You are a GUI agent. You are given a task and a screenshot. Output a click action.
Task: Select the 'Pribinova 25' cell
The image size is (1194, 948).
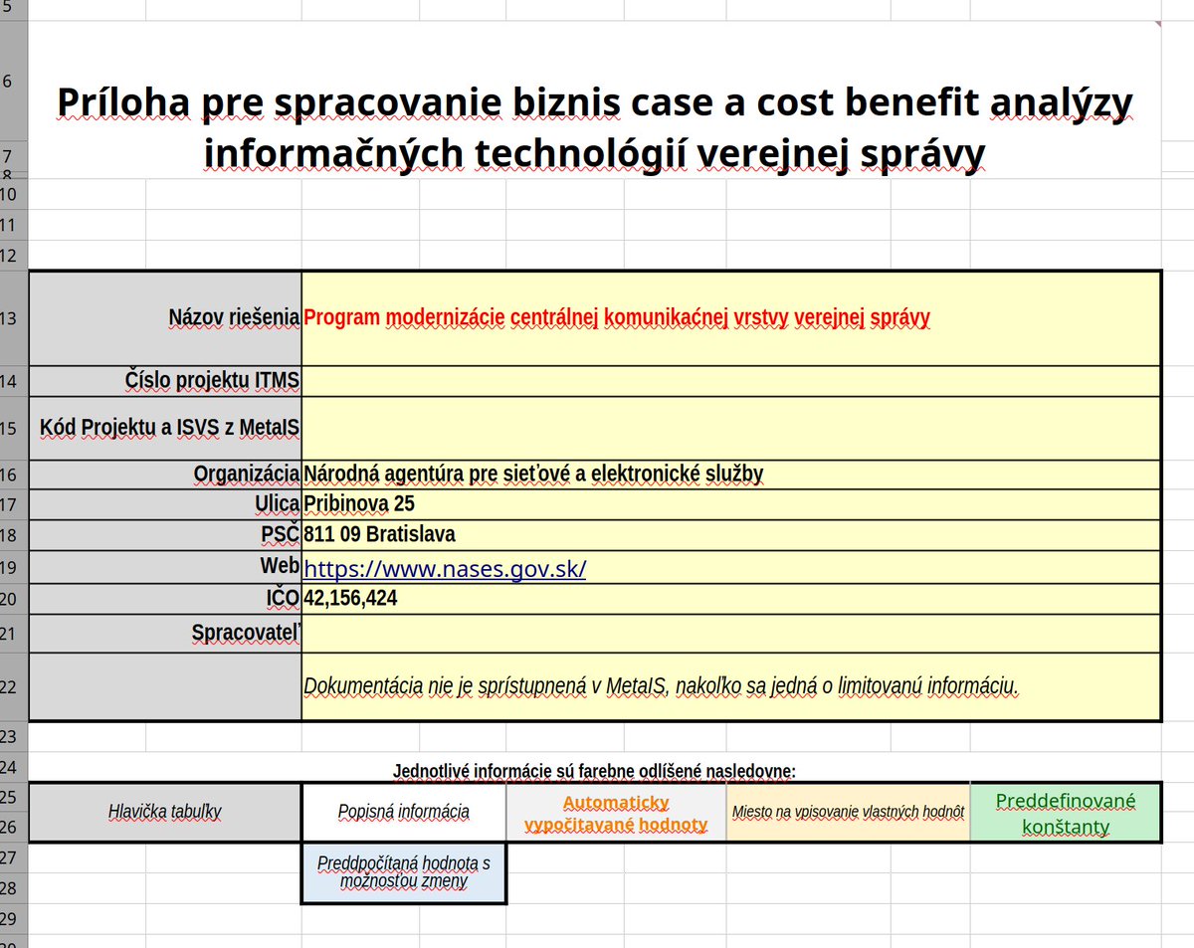coord(731,504)
